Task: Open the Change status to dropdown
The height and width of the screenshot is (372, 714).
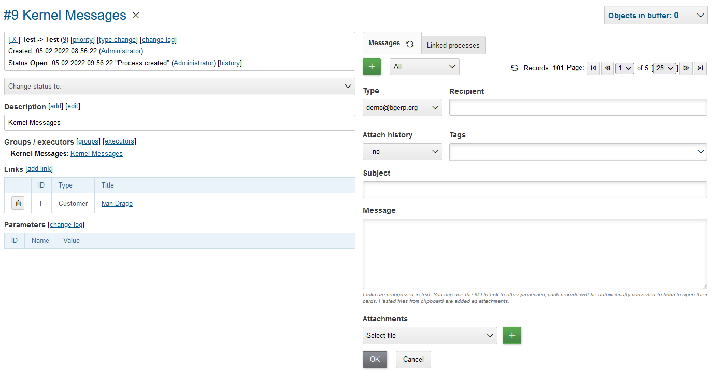Action: pyautogui.click(x=179, y=86)
